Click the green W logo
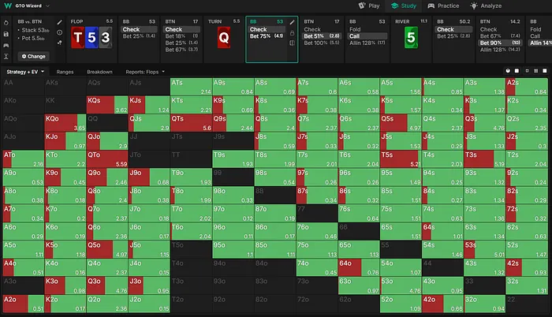Image resolution: width=552 pixels, height=317 pixels. pyautogui.click(x=8, y=6)
